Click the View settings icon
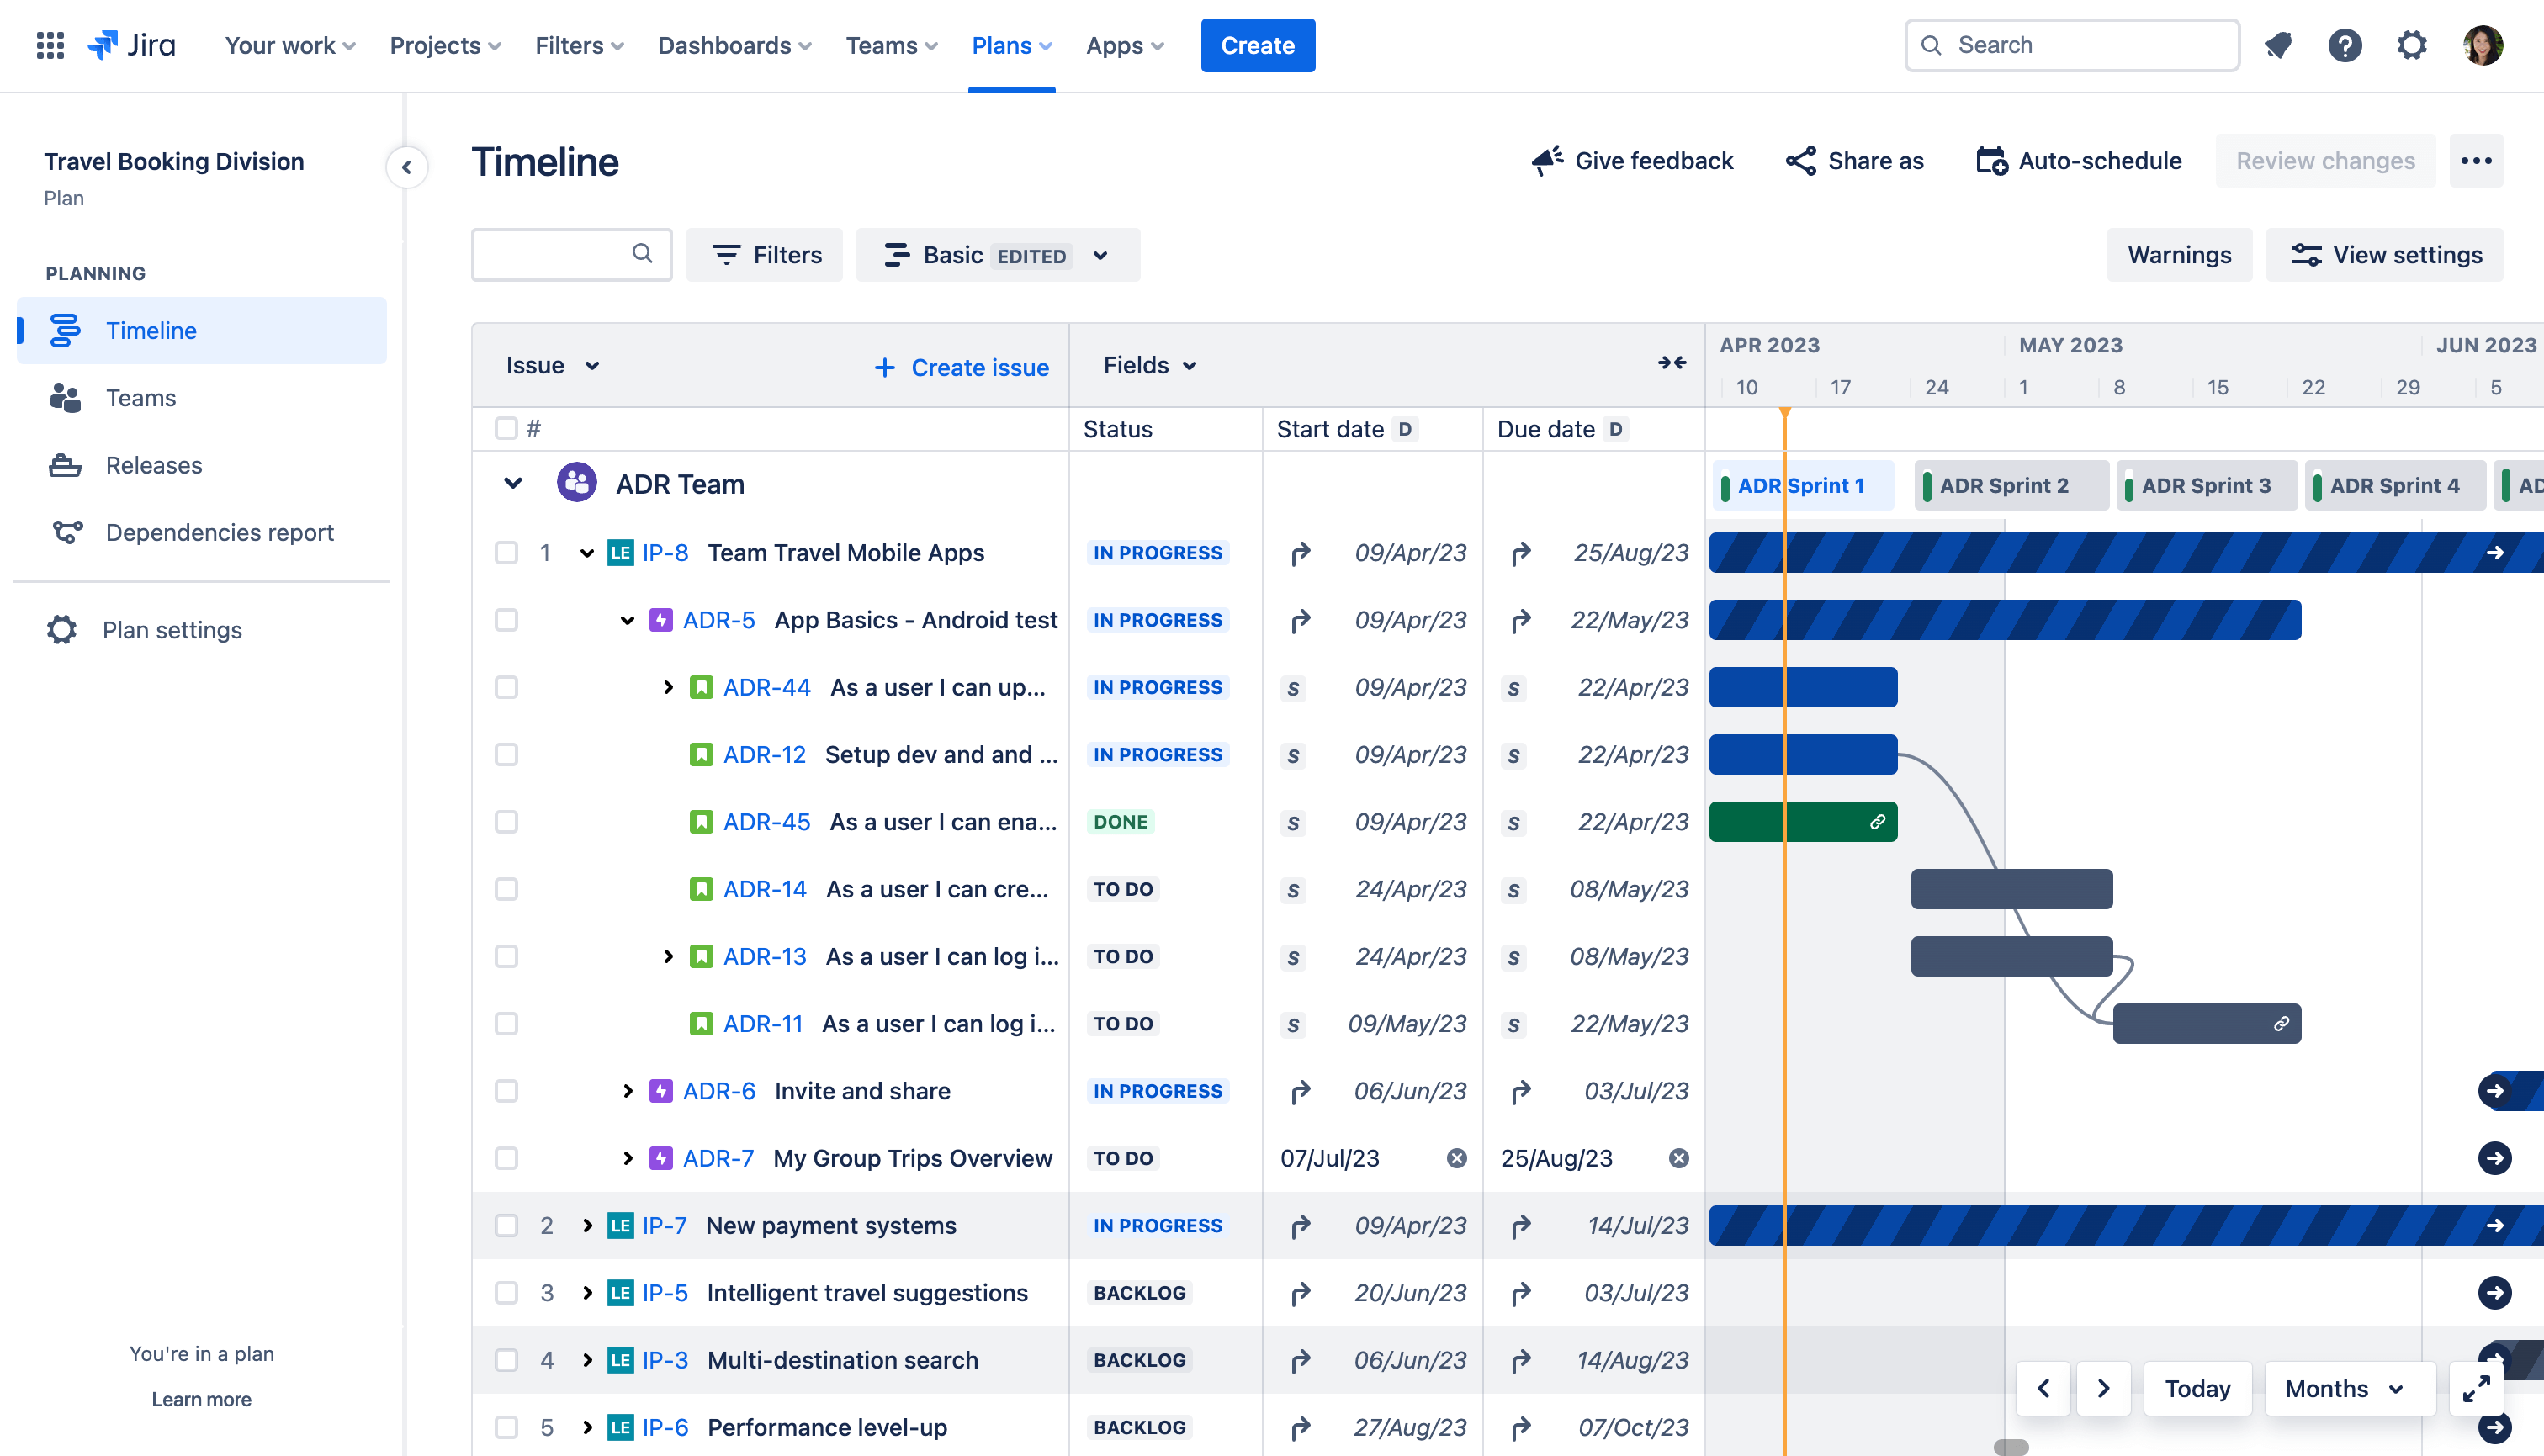Screen dimensions: 2544x1456 click(x=2304, y=255)
